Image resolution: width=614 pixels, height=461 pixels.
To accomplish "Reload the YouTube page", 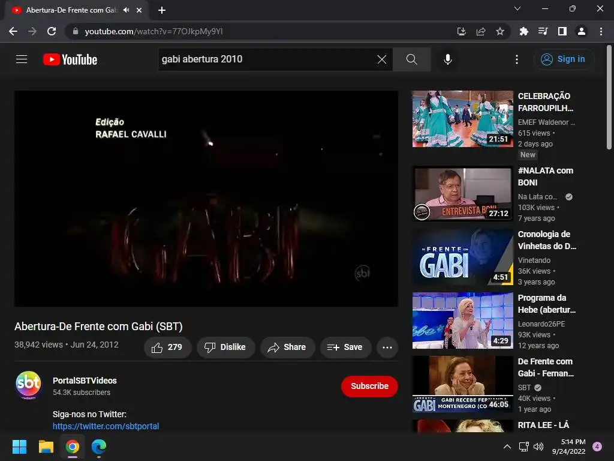I will 52,31.
